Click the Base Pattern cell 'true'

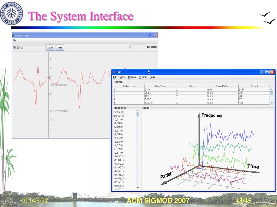tap(223, 89)
